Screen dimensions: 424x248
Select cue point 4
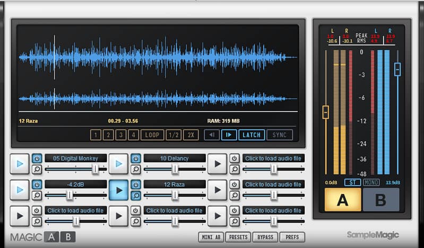[133, 135]
